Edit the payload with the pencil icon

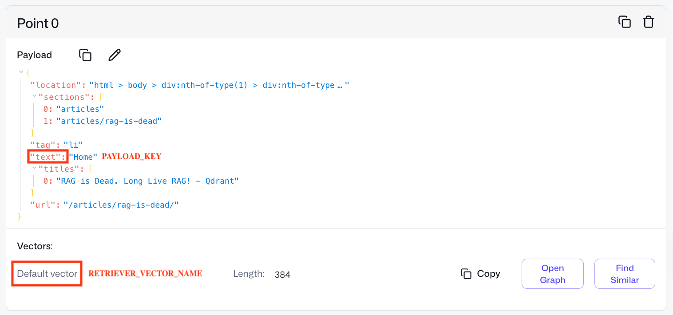coord(114,55)
